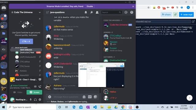Viewport: 196px width, 110px height.
Task: Click new repl button in browser
Action: point(186,14)
